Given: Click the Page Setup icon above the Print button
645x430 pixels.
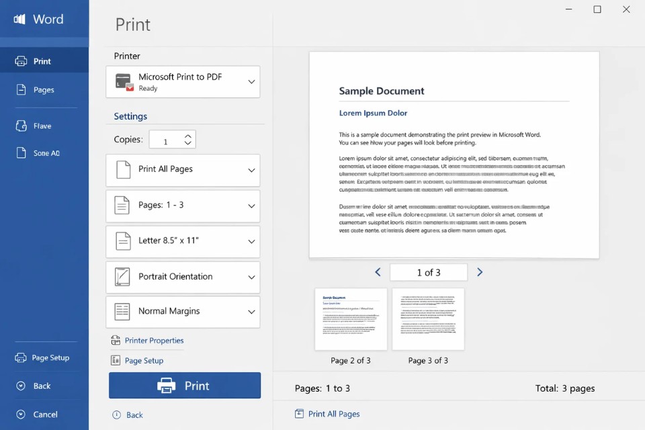Looking at the screenshot, I should click(x=114, y=361).
